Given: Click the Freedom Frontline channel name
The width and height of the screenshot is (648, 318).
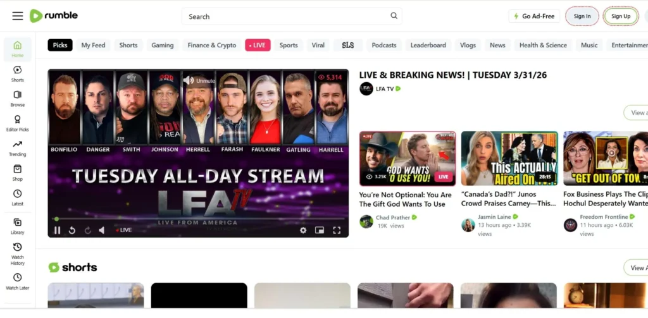Looking at the screenshot, I should 604,217.
